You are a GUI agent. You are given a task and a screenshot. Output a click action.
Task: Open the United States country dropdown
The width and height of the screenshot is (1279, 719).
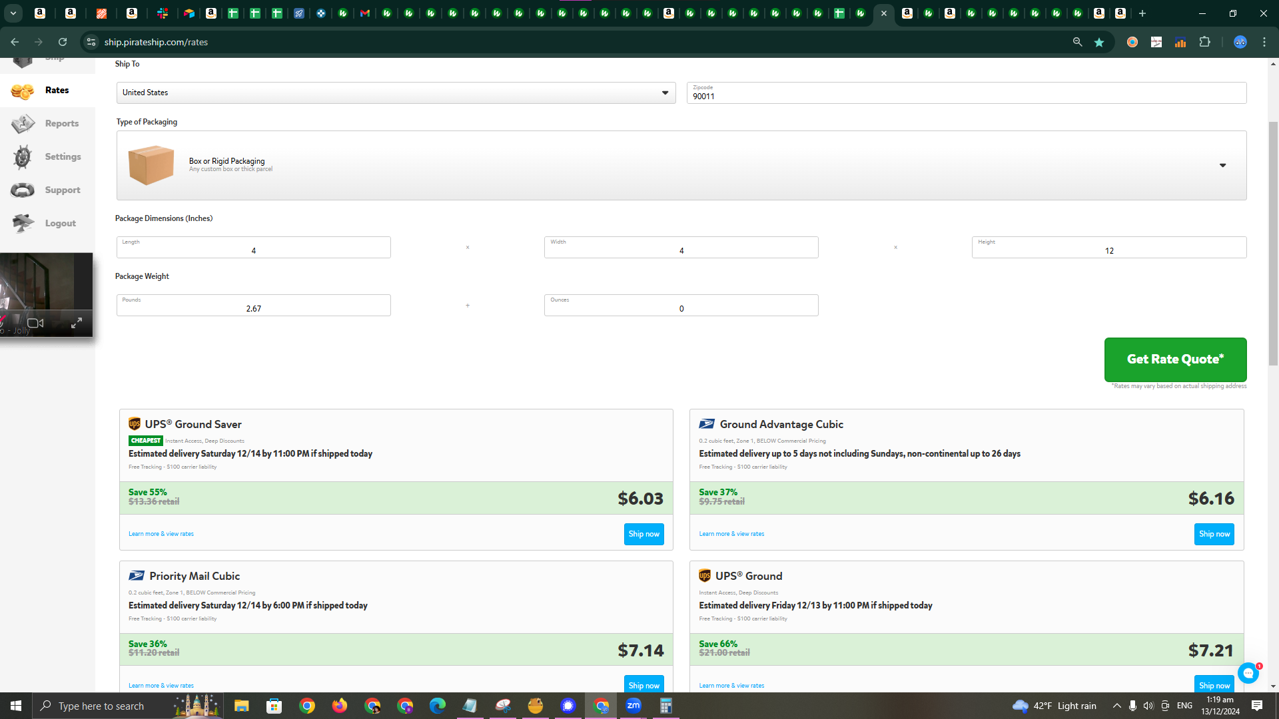coord(396,93)
